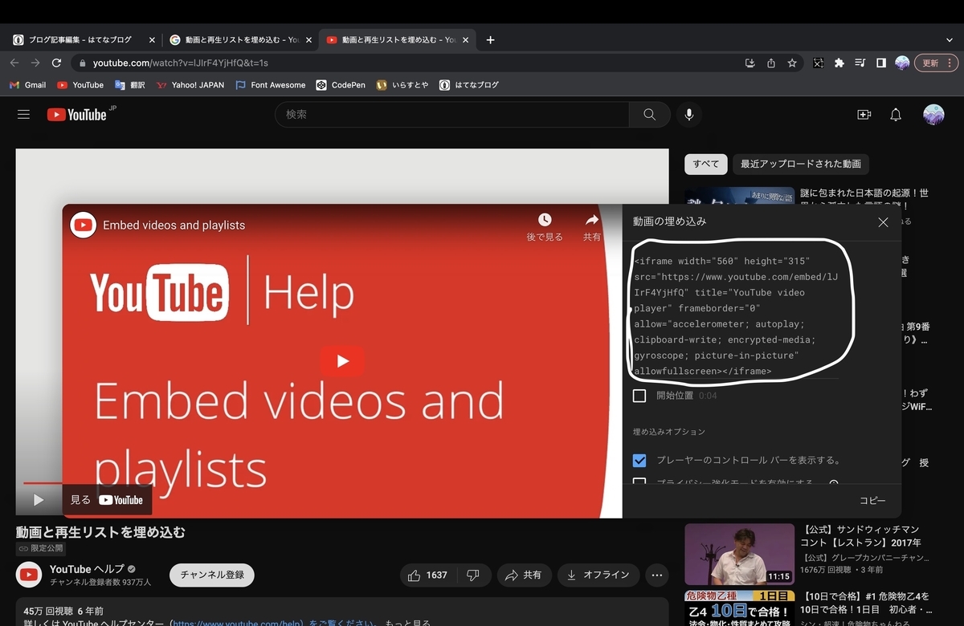Open the Font Awesome bookmark
The height and width of the screenshot is (626, 964).
pos(271,85)
